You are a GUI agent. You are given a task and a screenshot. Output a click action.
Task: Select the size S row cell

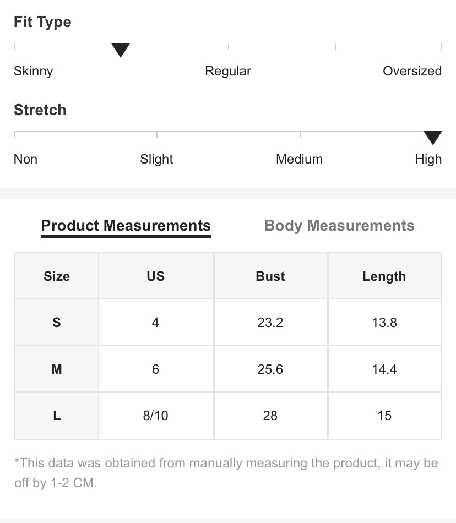point(57,323)
